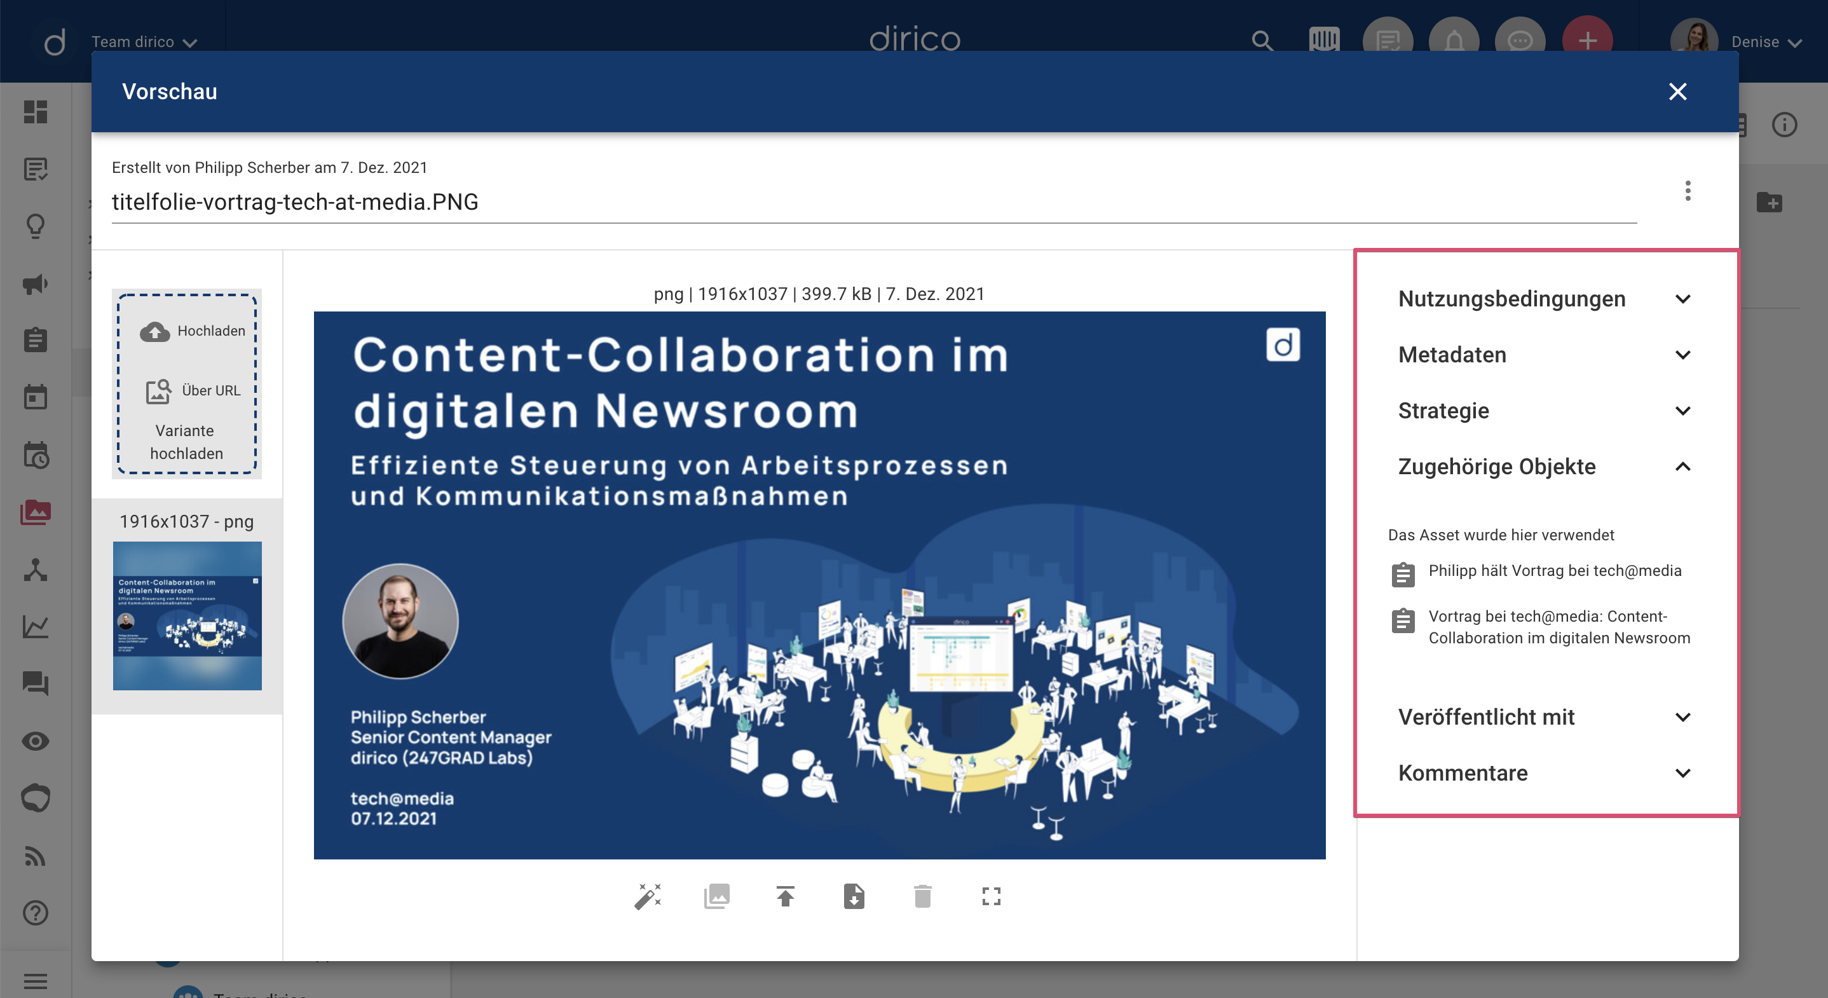Open the headset support sidebar icon
This screenshot has width=1828, height=998.
[36, 798]
